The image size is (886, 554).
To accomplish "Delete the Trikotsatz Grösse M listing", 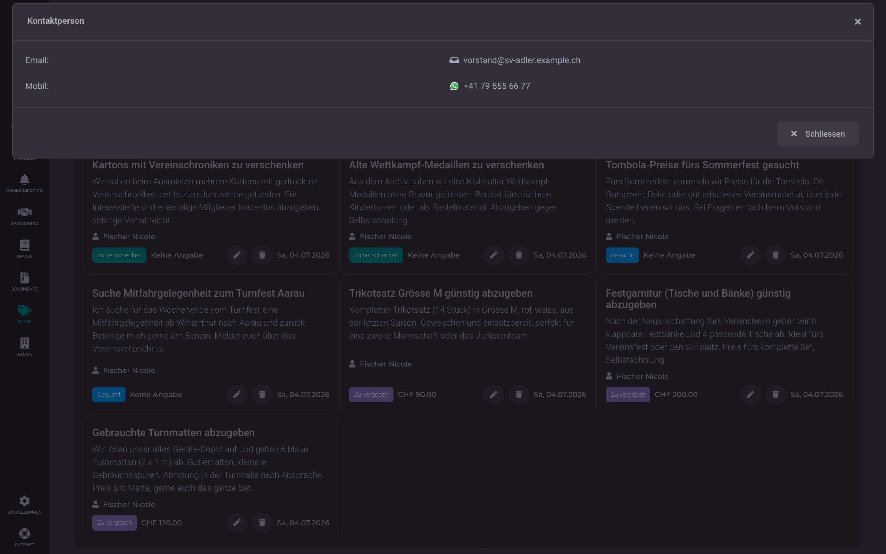I will (x=519, y=395).
